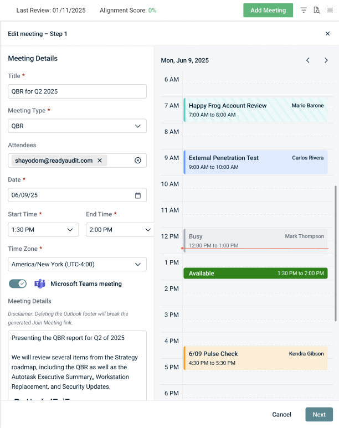This screenshot has height=428, width=339.
Task: Select the Happy Frog Account Review event
Action: tap(255, 110)
